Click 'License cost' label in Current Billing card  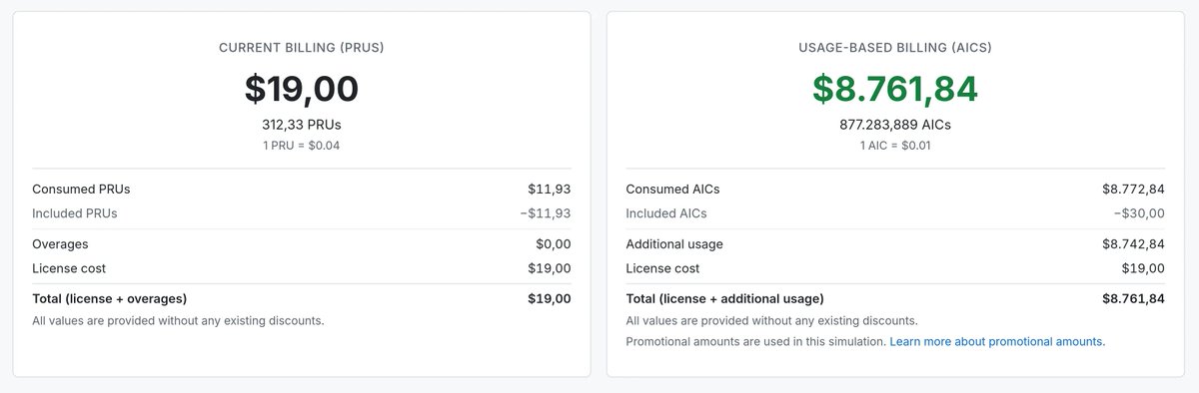coord(69,268)
